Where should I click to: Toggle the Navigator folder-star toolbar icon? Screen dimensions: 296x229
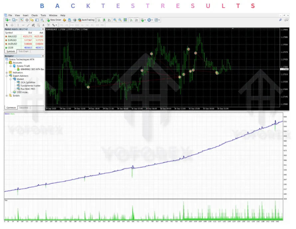pyautogui.click(x=32, y=20)
